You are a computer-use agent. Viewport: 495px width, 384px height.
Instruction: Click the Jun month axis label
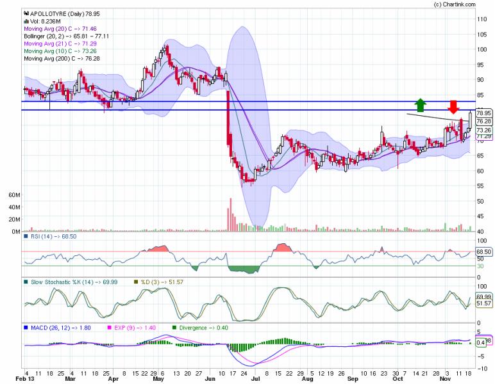[210, 379]
